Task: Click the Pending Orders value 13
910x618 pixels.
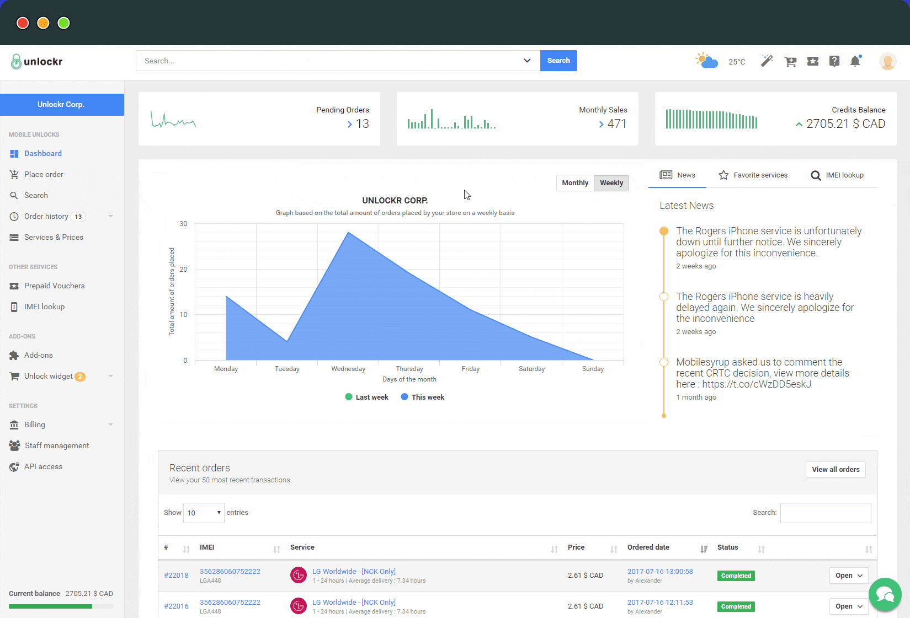Action: tap(363, 124)
